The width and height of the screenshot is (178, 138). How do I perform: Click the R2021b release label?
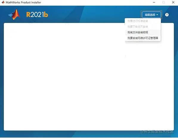(x=37, y=15)
